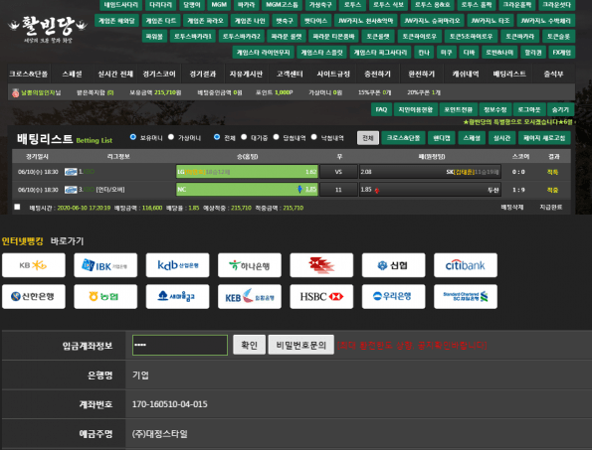Open the HSBC bank logo shortcut
Screen dimensions: 592x450
tap(321, 297)
